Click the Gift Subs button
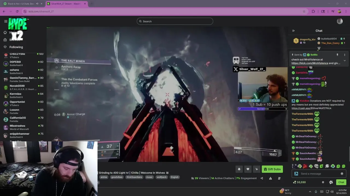 point(272,169)
